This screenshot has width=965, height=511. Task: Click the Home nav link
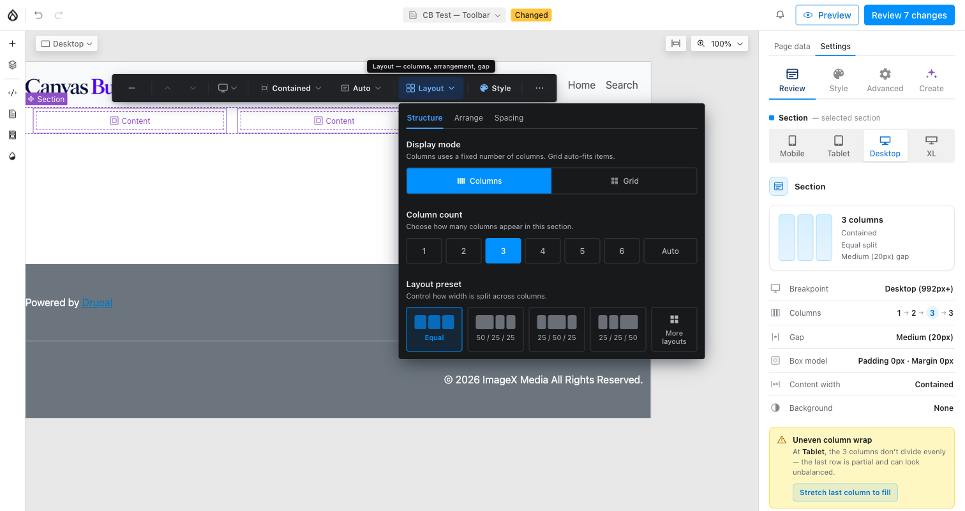pos(581,85)
